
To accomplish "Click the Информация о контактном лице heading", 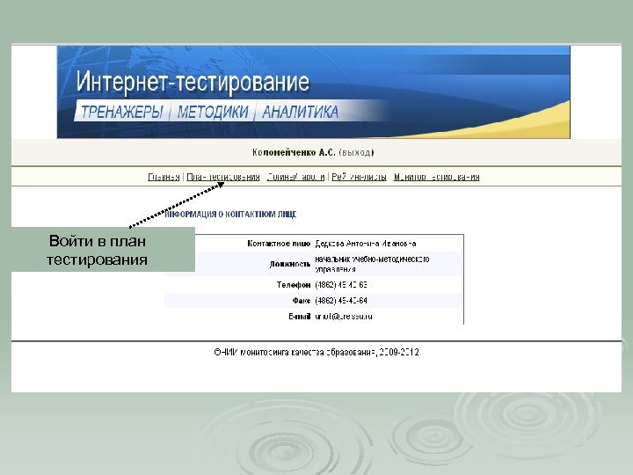I will click(230, 214).
